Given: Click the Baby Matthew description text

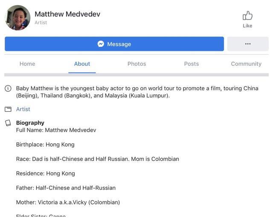Looking at the screenshot, I should (137, 92).
